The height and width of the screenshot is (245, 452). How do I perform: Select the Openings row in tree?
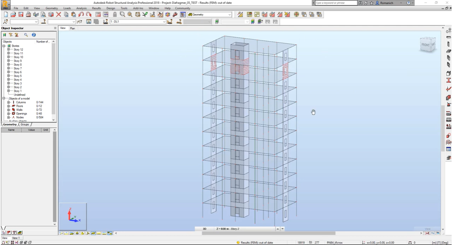pyautogui.click(x=28, y=113)
